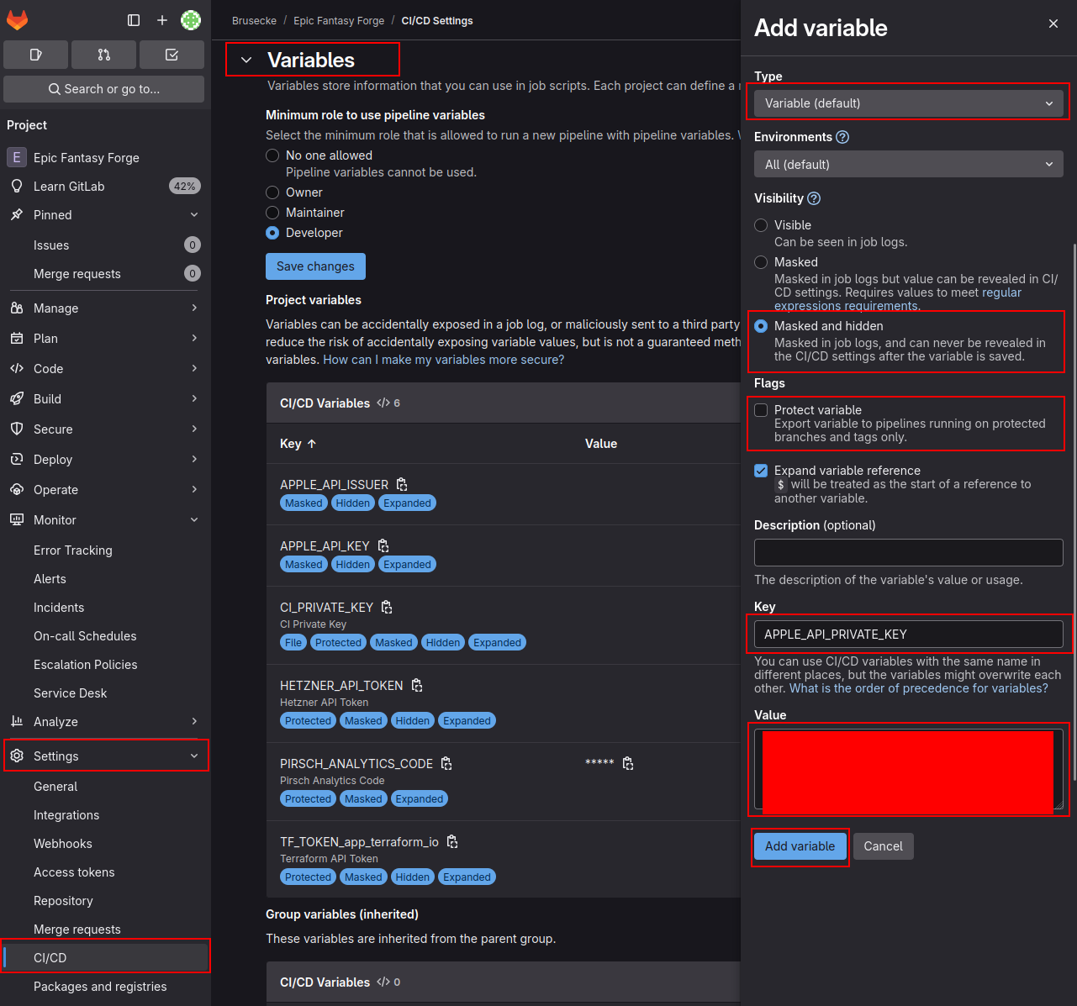Open 'How can I make my variables more secure?' link

tap(444, 360)
